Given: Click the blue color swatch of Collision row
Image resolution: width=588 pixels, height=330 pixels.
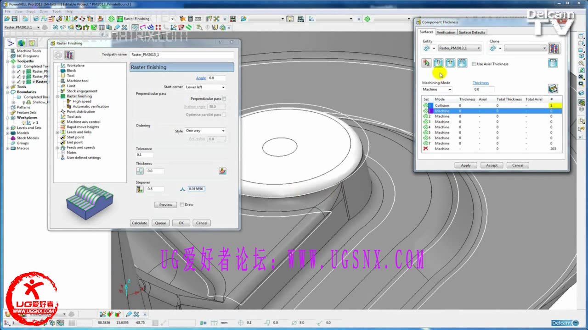Looking at the screenshot, I should 430,105.
